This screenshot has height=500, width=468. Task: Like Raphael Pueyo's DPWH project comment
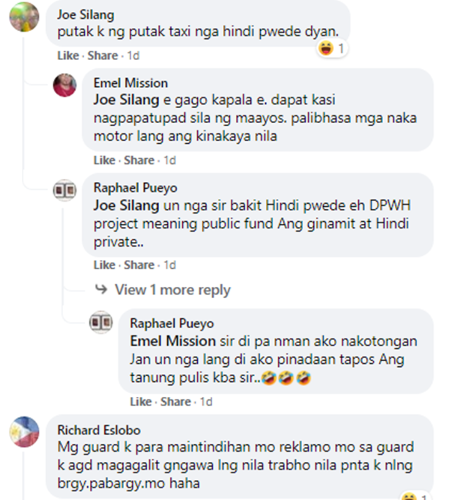click(x=104, y=265)
